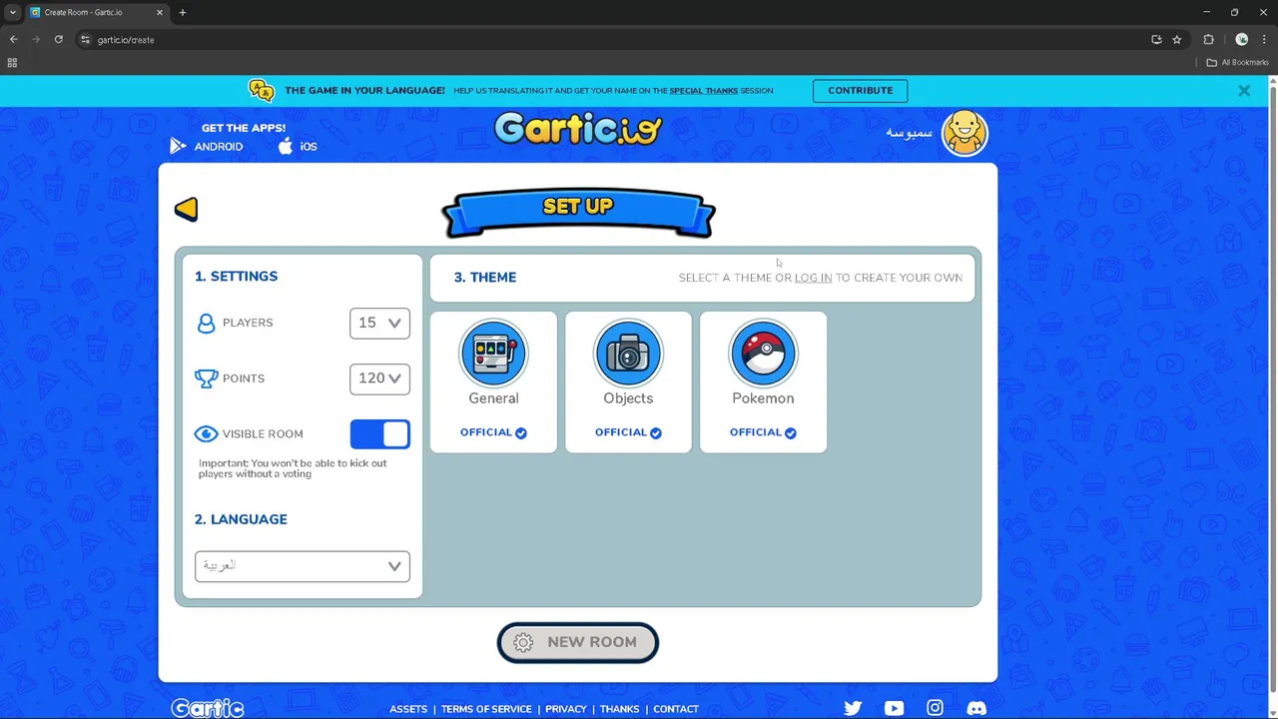Viewport: 1278px width, 719px height.
Task: Click the Points trophy icon
Action: (x=207, y=378)
